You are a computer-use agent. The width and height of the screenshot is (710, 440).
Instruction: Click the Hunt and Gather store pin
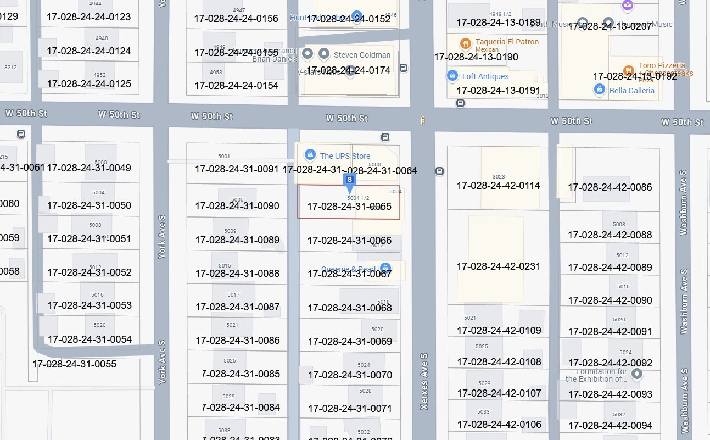coord(357,16)
